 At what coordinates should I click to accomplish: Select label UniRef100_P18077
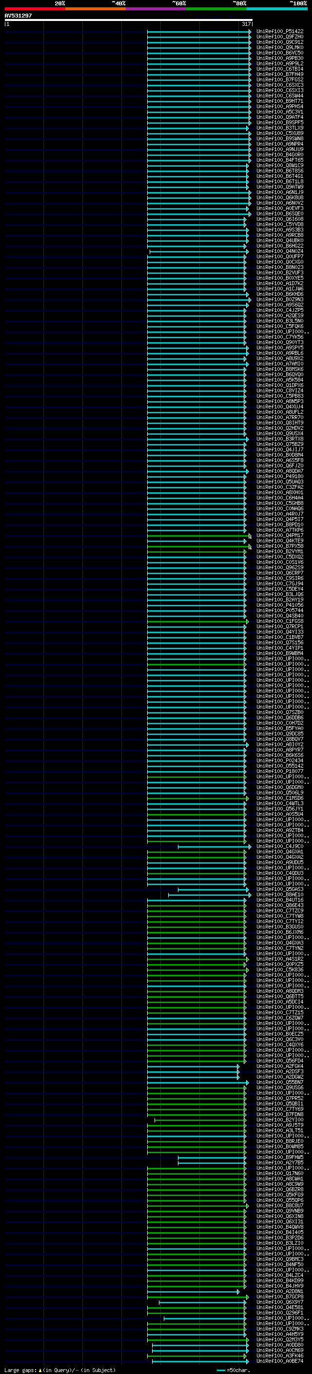(x=280, y=771)
